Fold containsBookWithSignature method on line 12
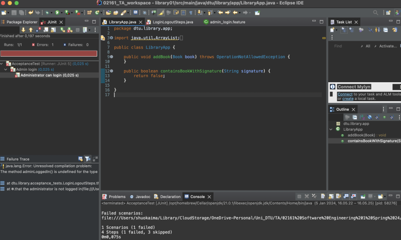 pos(111,71)
